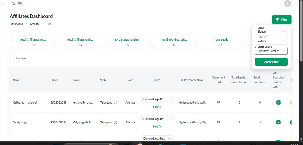
Task: Open the Filter By Centre dropdown
Action: pos(271,41)
